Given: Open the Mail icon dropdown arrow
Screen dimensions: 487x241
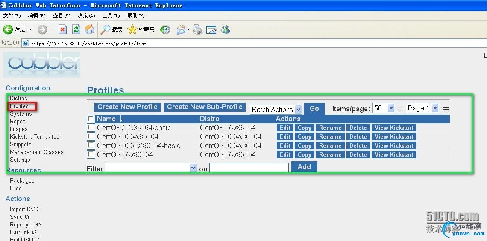Looking at the screenshot, I should pyautogui.click(x=188, y=30).
